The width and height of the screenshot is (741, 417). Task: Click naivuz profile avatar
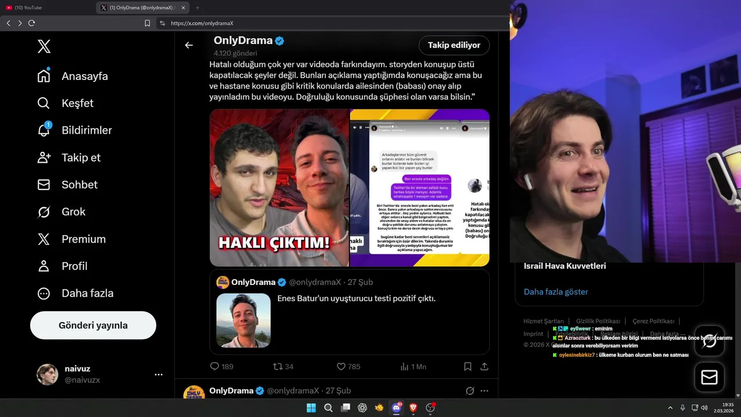47,374
